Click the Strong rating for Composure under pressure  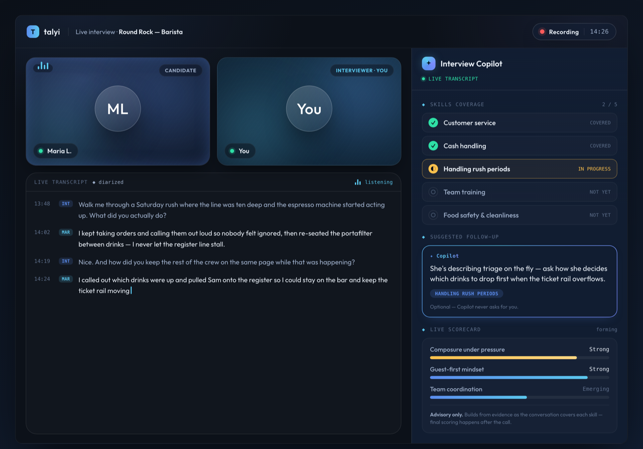click(x=599, y=349)
